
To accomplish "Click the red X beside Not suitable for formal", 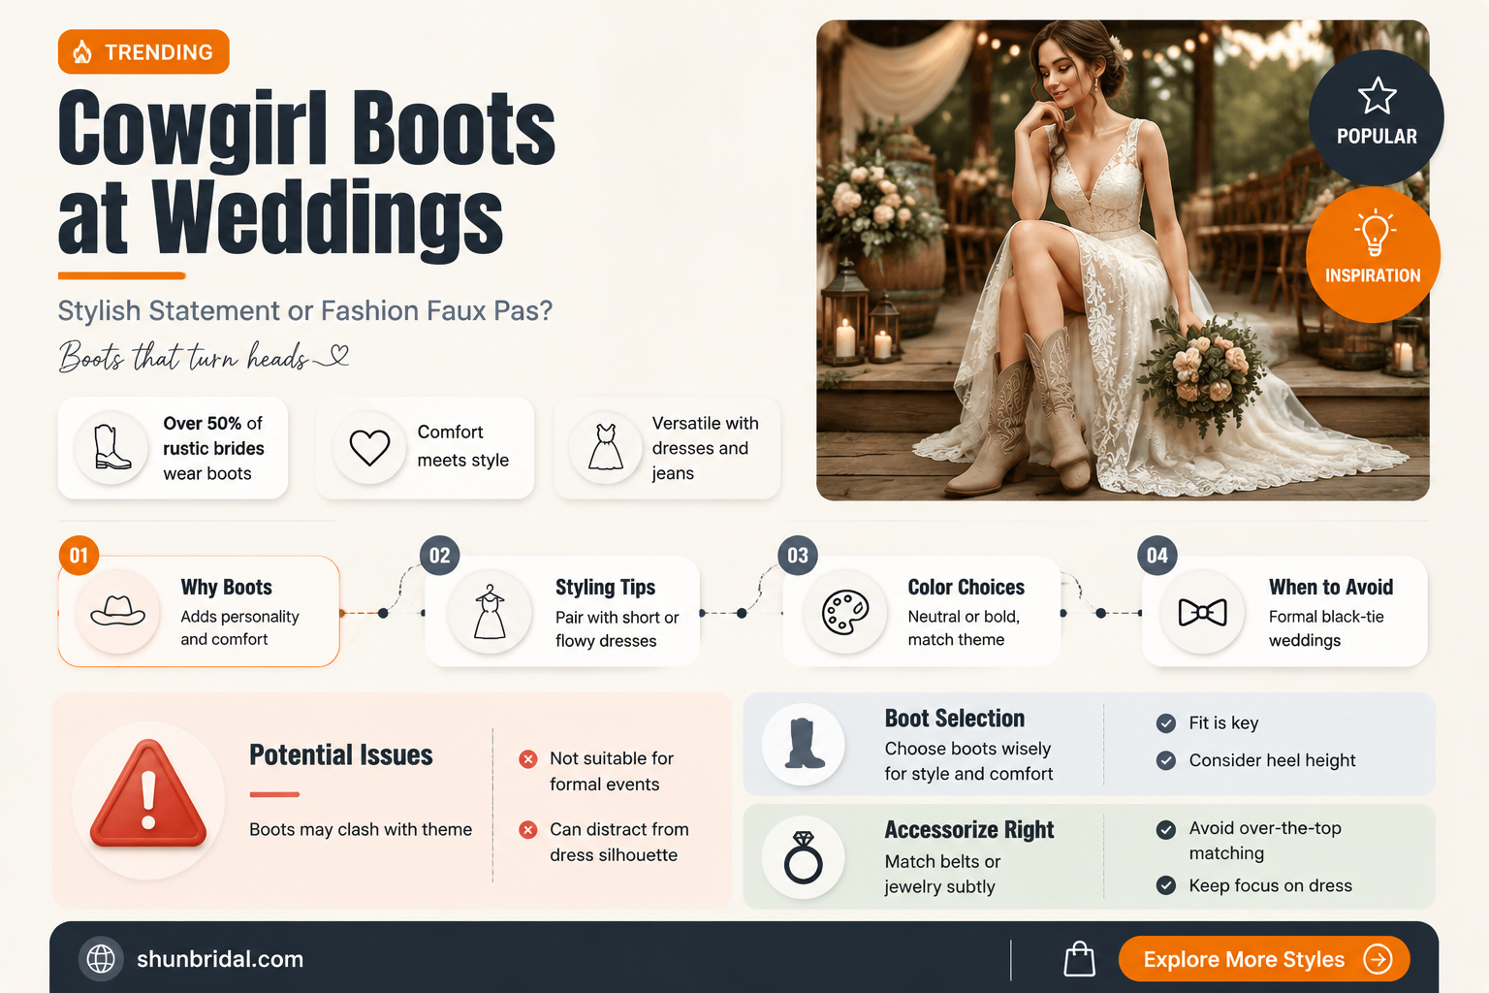I will point(528,759).
